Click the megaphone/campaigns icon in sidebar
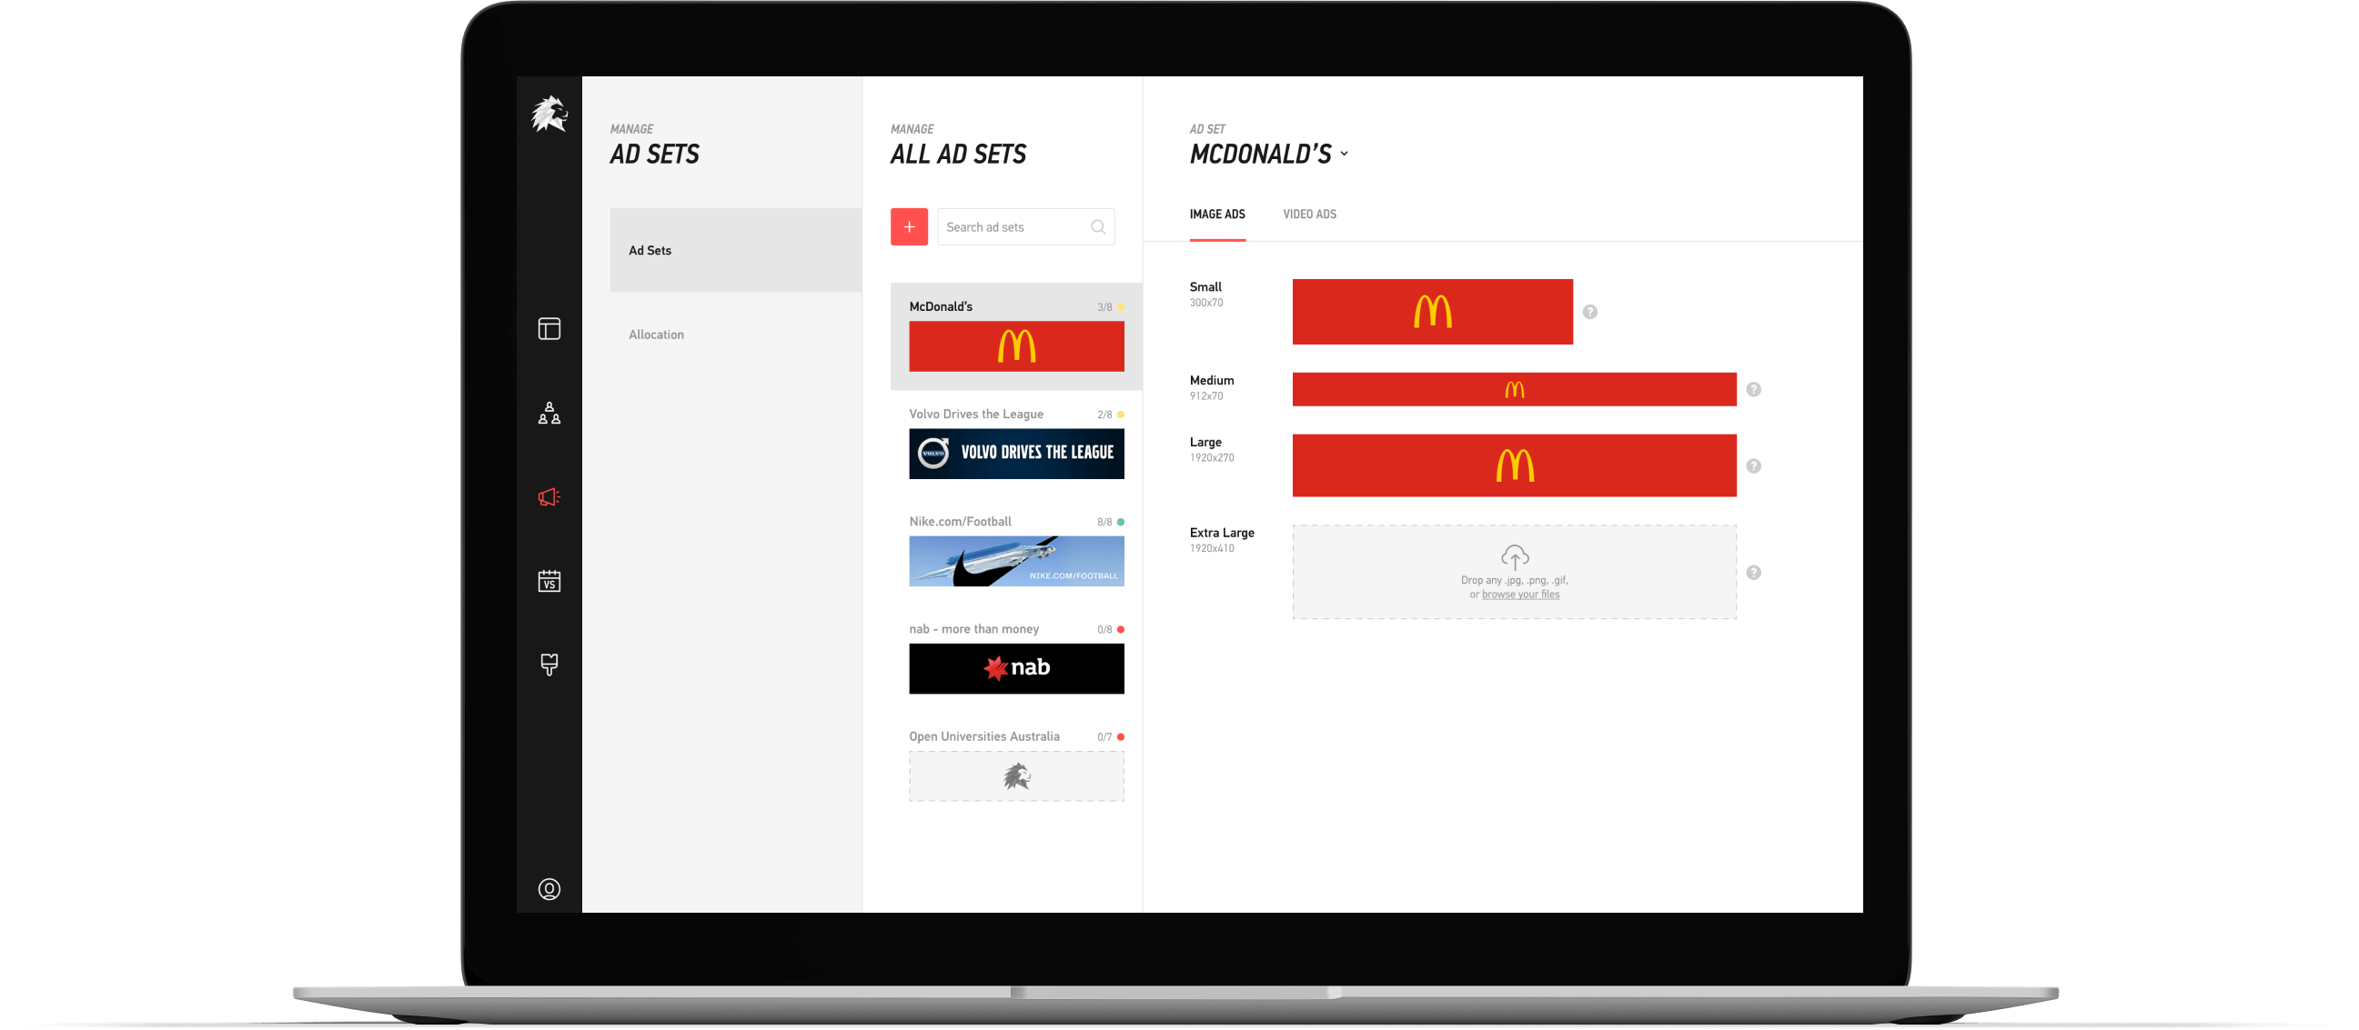The height and width of the screenshot is (1030, 2359). (549, 497)
